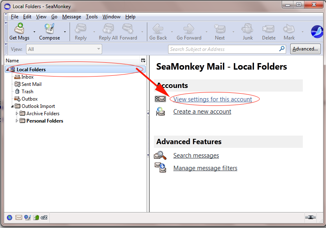326x228 pixels.
Task: Click the Reply toolbar icon
Action: (81, 28)
